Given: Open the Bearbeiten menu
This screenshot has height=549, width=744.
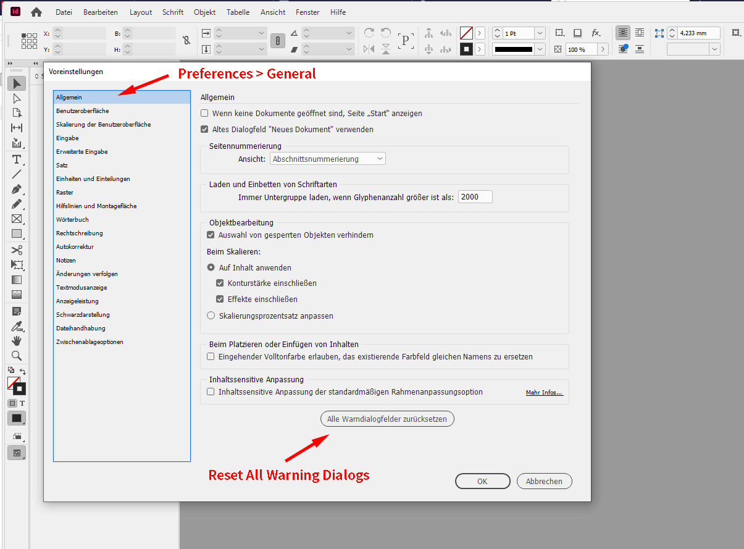Looking at the screenshot, I should 100,12.
